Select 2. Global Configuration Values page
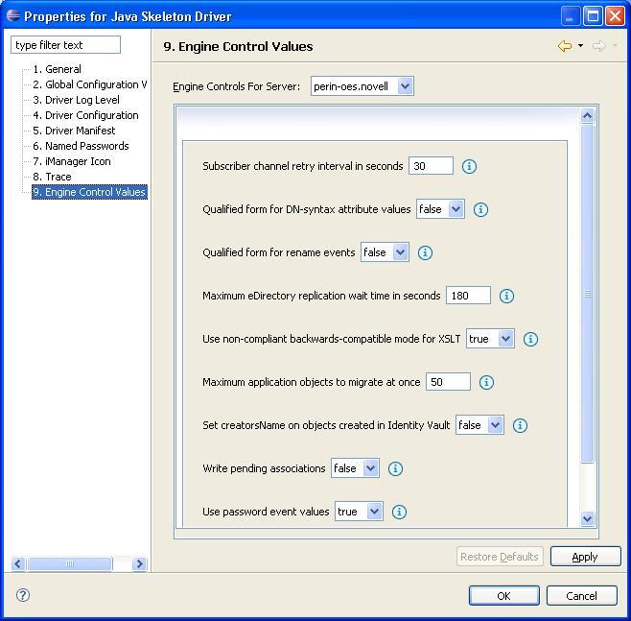 (x=90, y=84)
